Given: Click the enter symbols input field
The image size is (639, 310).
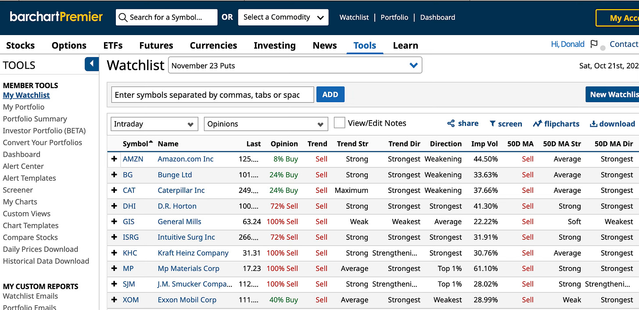Looking at the screenshot, I should (x=213, y=95).
